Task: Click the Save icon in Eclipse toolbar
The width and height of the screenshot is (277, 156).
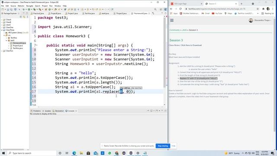Action: coord(8,10)
